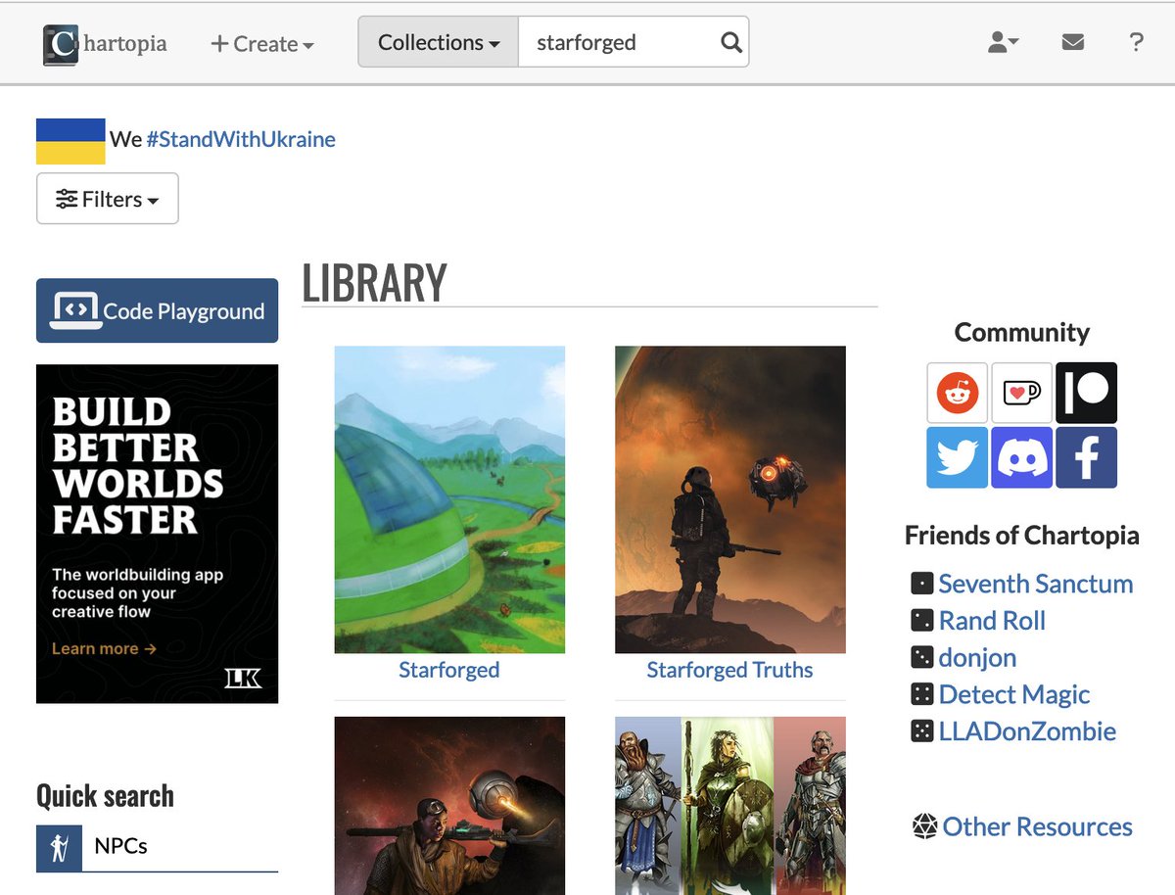Open the collection with three fantasy warriors cover

click(730, 806)
